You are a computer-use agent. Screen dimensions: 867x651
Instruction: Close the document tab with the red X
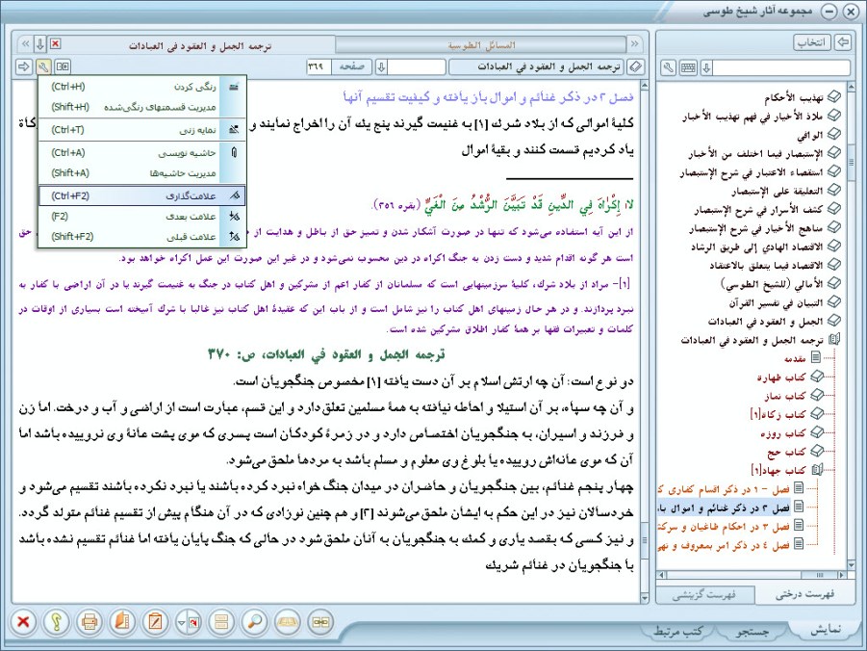click(x=55, y=43)
